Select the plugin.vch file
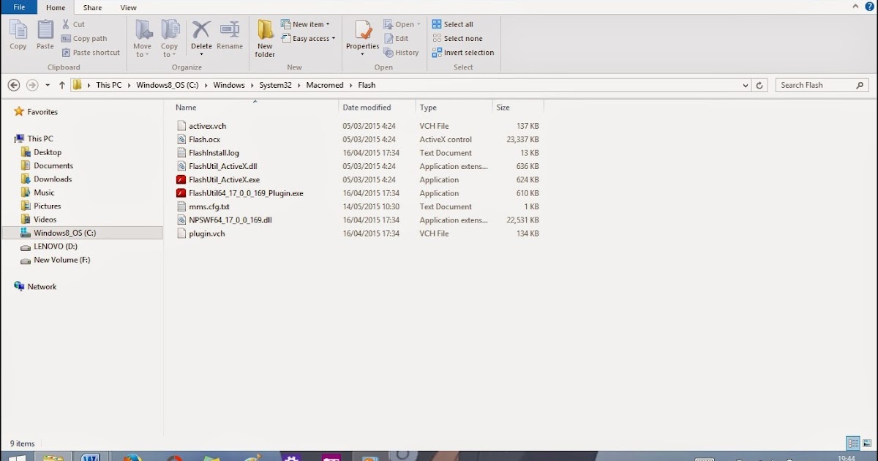878x461 pixels. (x=206, y=233)
